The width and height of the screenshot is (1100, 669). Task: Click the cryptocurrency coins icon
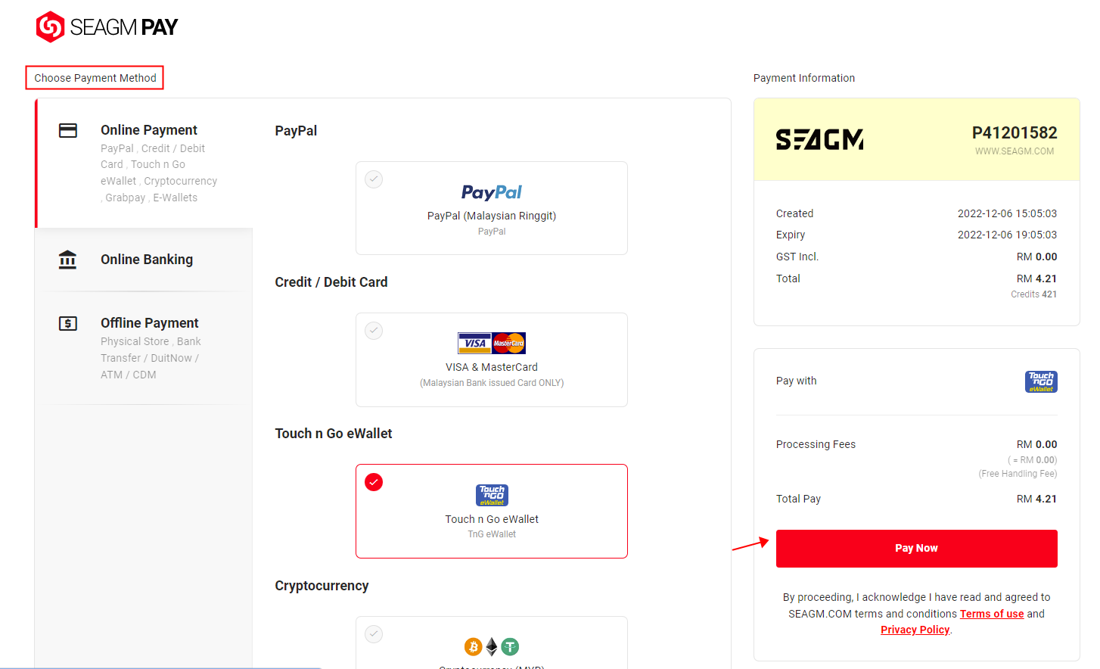tap(492, 646)
